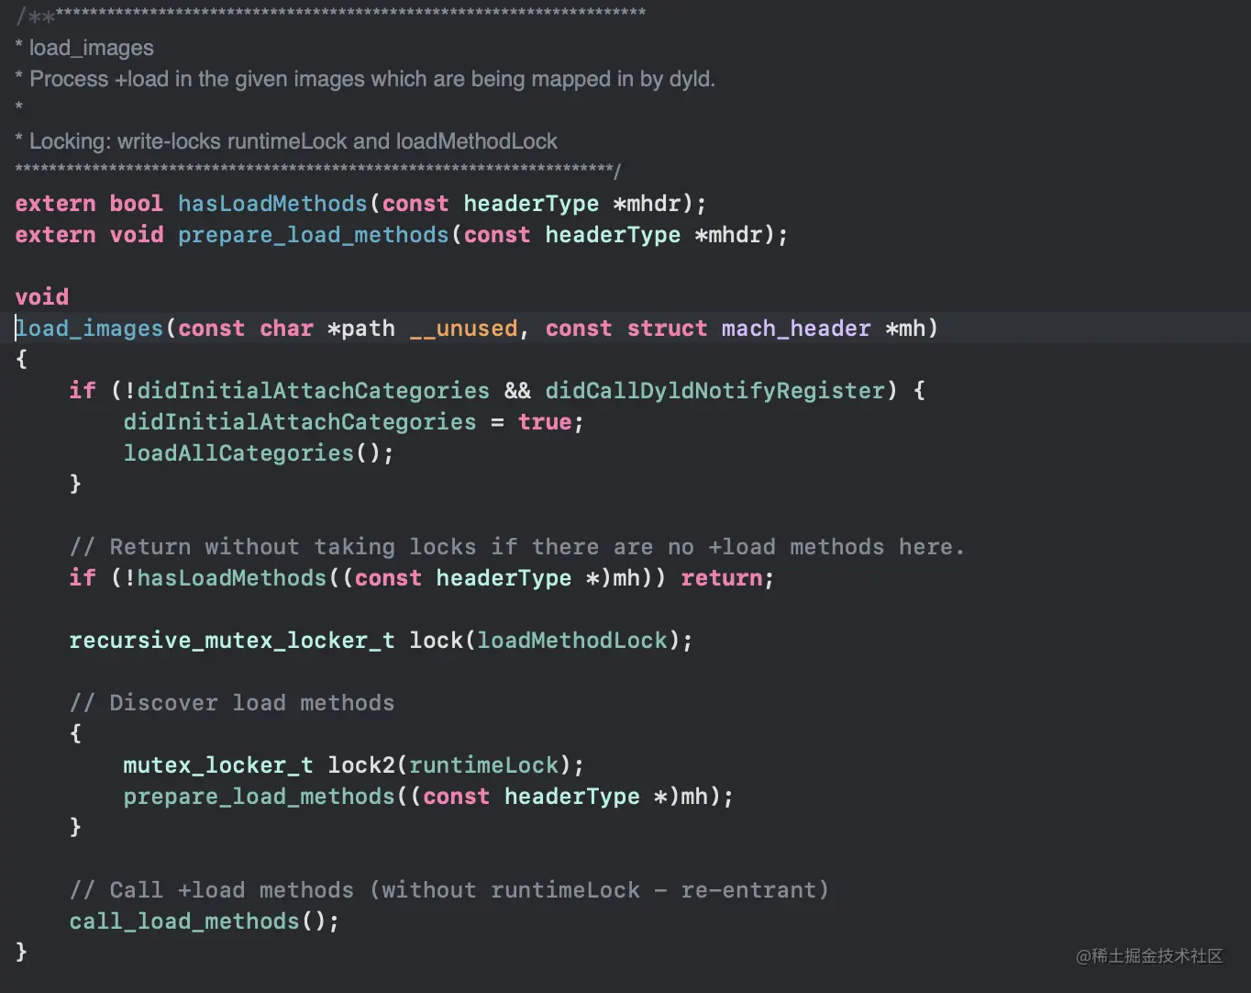1251x993 pixels.
Task: Click runtimeLock argument in lock2 call
Action: [484, 765]
